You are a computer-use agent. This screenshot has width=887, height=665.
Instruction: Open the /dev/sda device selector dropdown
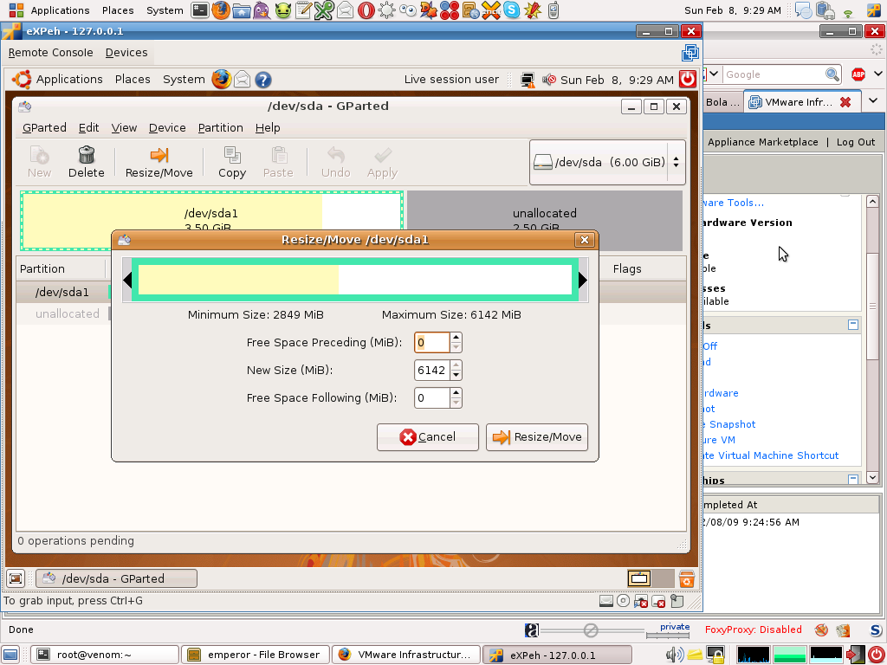point(607,162)
